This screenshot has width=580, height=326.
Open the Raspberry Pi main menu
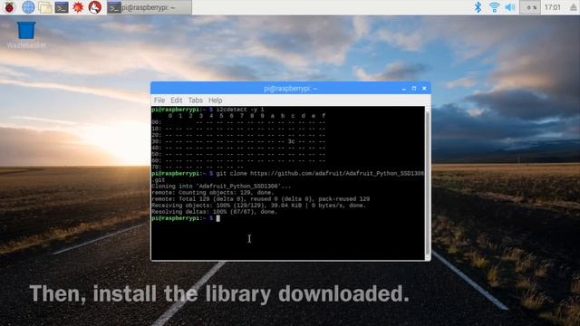(x=9, y=7)
